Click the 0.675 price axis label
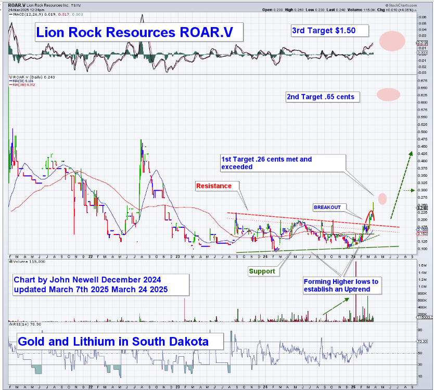Screen dimensions: 434x390 pyautogui.click(x=423, y=81)
